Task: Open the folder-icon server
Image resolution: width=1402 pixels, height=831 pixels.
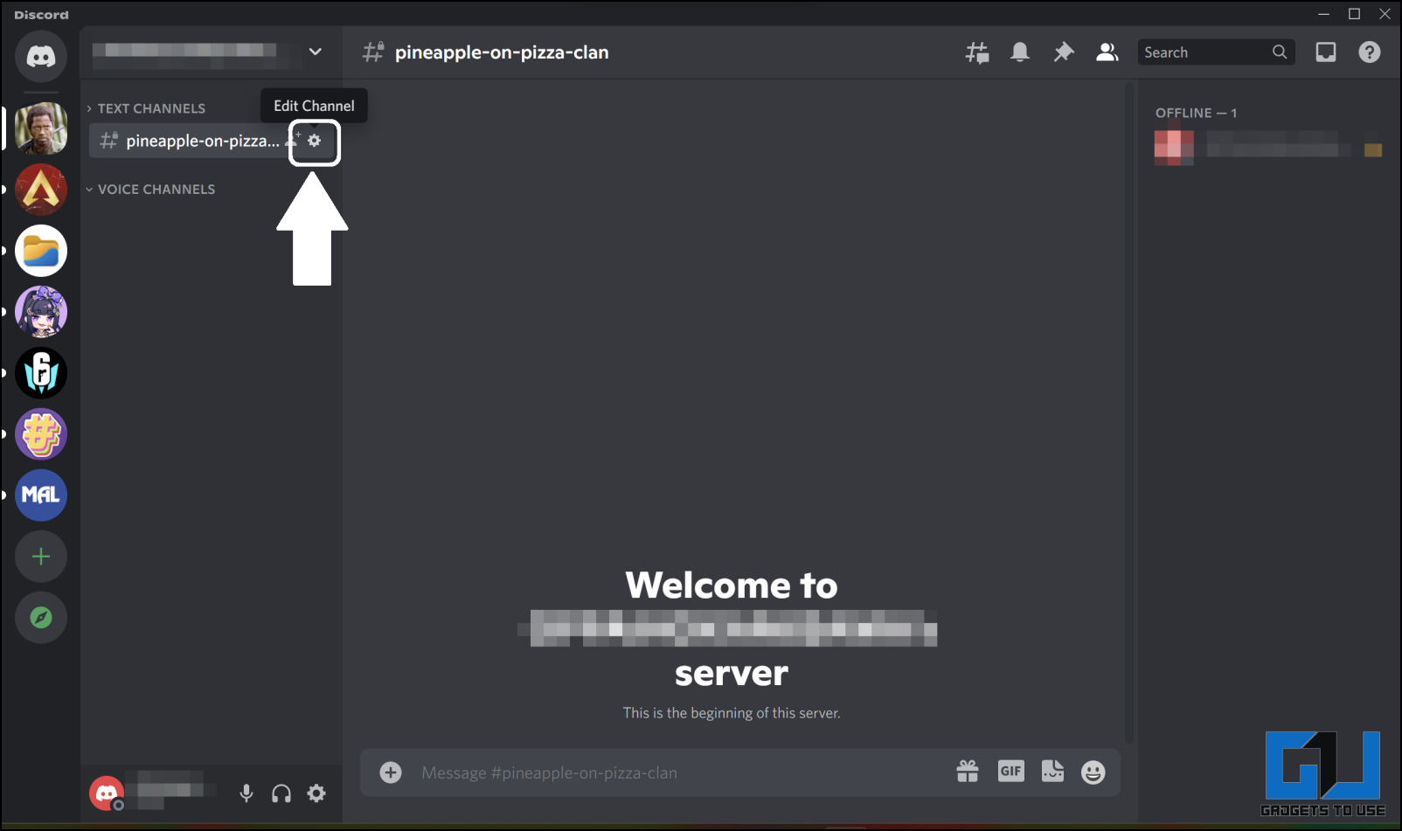Action: (x=41, y=251)
